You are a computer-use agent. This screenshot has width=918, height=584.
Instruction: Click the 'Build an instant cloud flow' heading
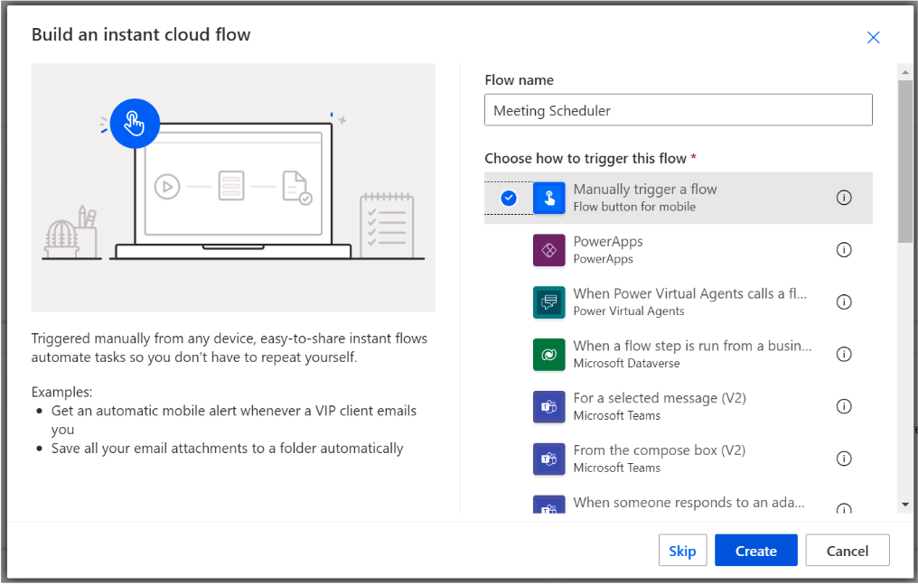point(141,34)
